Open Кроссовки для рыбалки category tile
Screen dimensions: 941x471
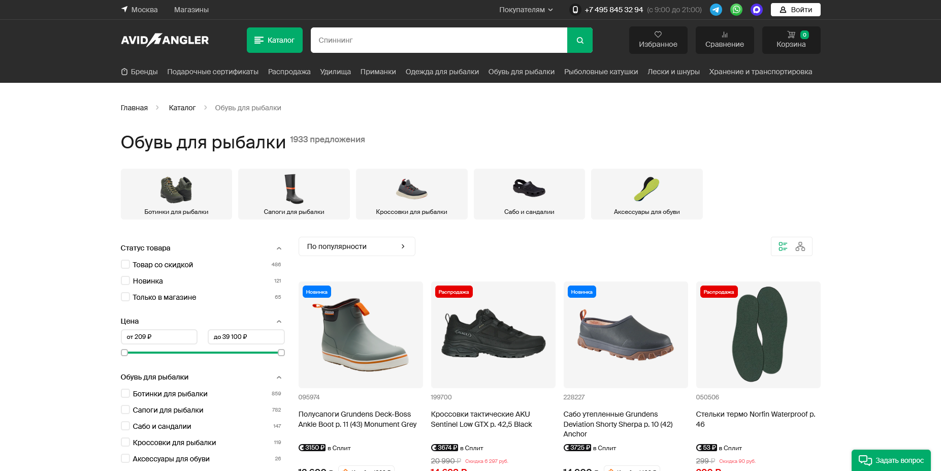pyautogui.click(x=412, y=194)
